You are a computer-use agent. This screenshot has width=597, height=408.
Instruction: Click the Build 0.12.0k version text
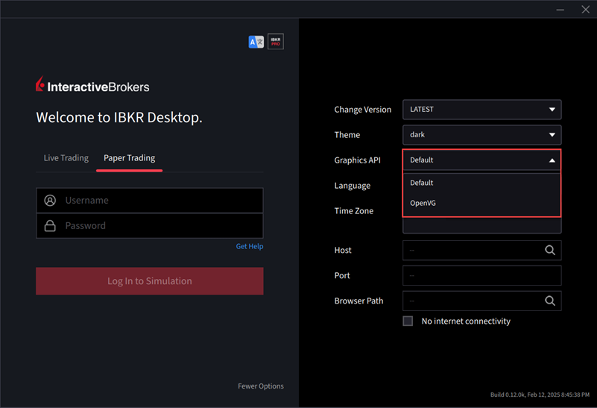[540, 395]
